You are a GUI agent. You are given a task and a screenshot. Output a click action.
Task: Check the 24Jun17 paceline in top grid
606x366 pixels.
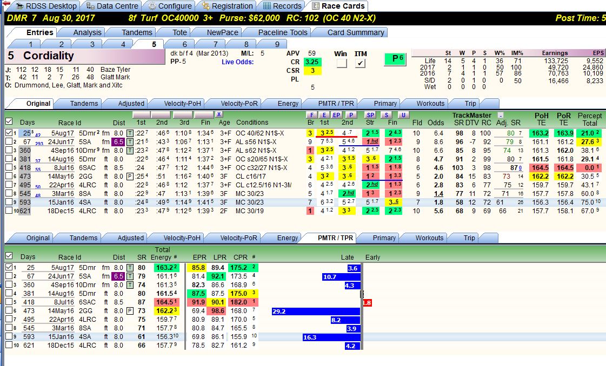9,141
